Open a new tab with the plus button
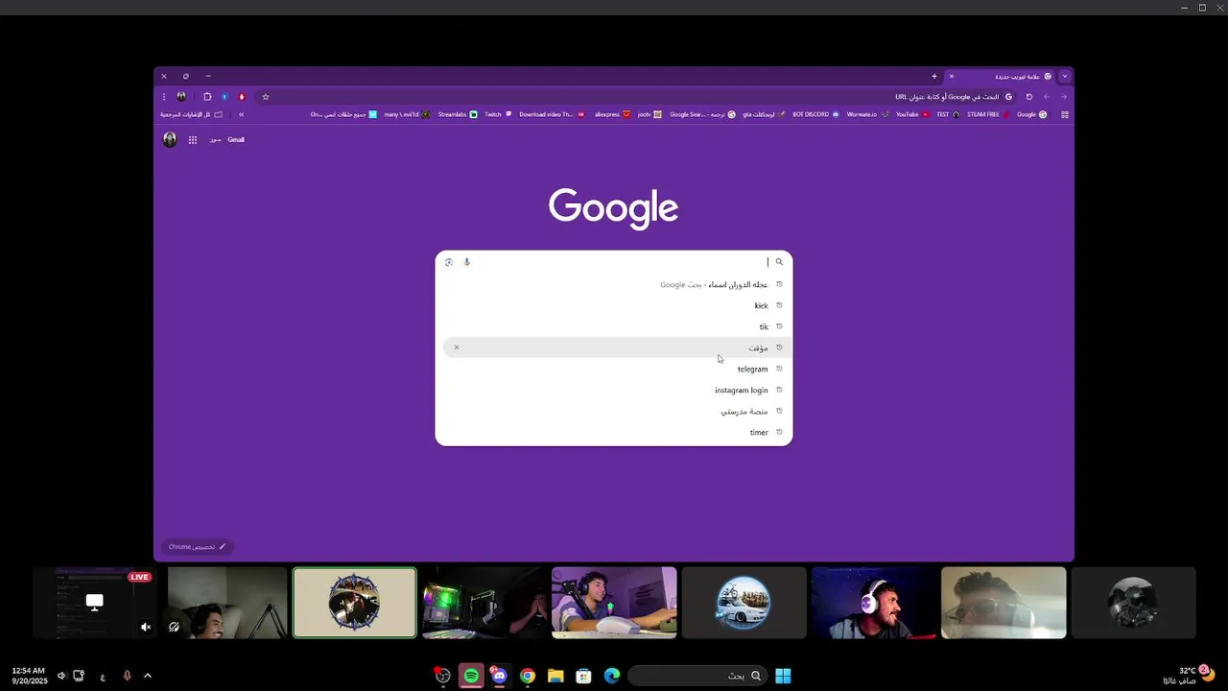 [x=934, y=76]
